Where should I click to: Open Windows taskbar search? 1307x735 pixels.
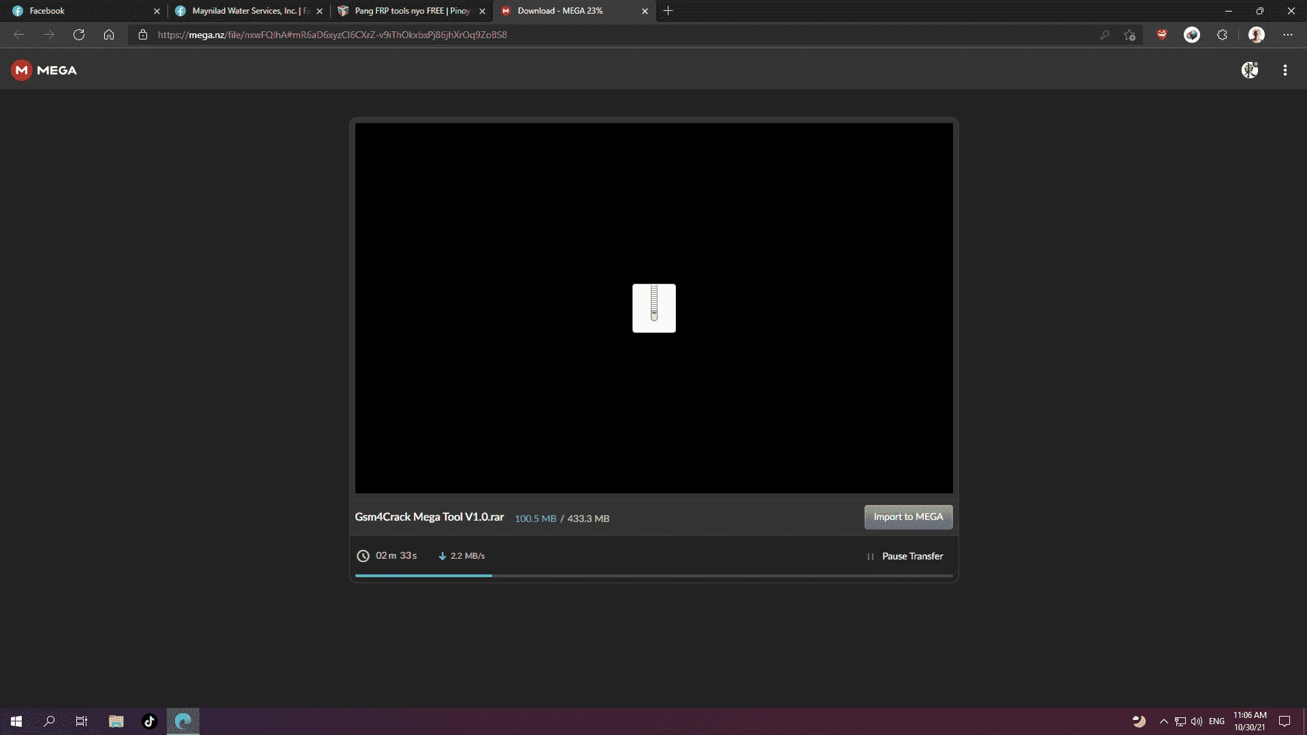pyautogui.click(x=49, y=721)
